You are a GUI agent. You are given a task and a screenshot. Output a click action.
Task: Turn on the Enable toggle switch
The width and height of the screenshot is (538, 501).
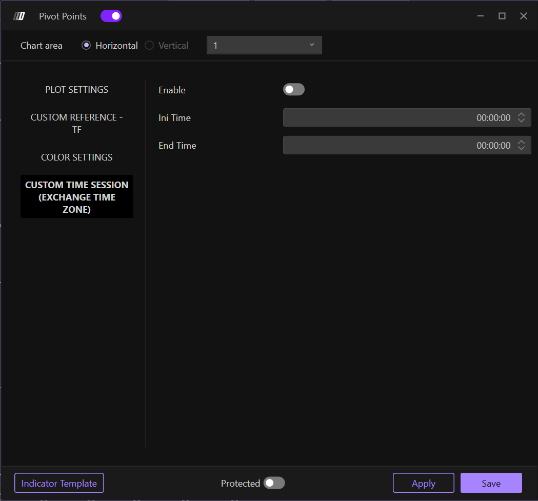click(x=294, y=90)
